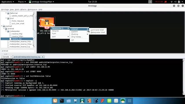The height and width of the screenshot is (104, 185).
Task: Launch the terminal from the dock
Action: [x=62, y=101]
